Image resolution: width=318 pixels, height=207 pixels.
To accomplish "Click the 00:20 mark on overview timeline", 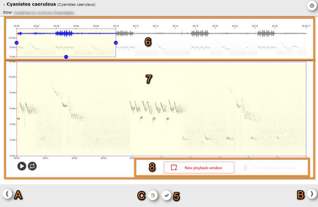I will [215, 26].
